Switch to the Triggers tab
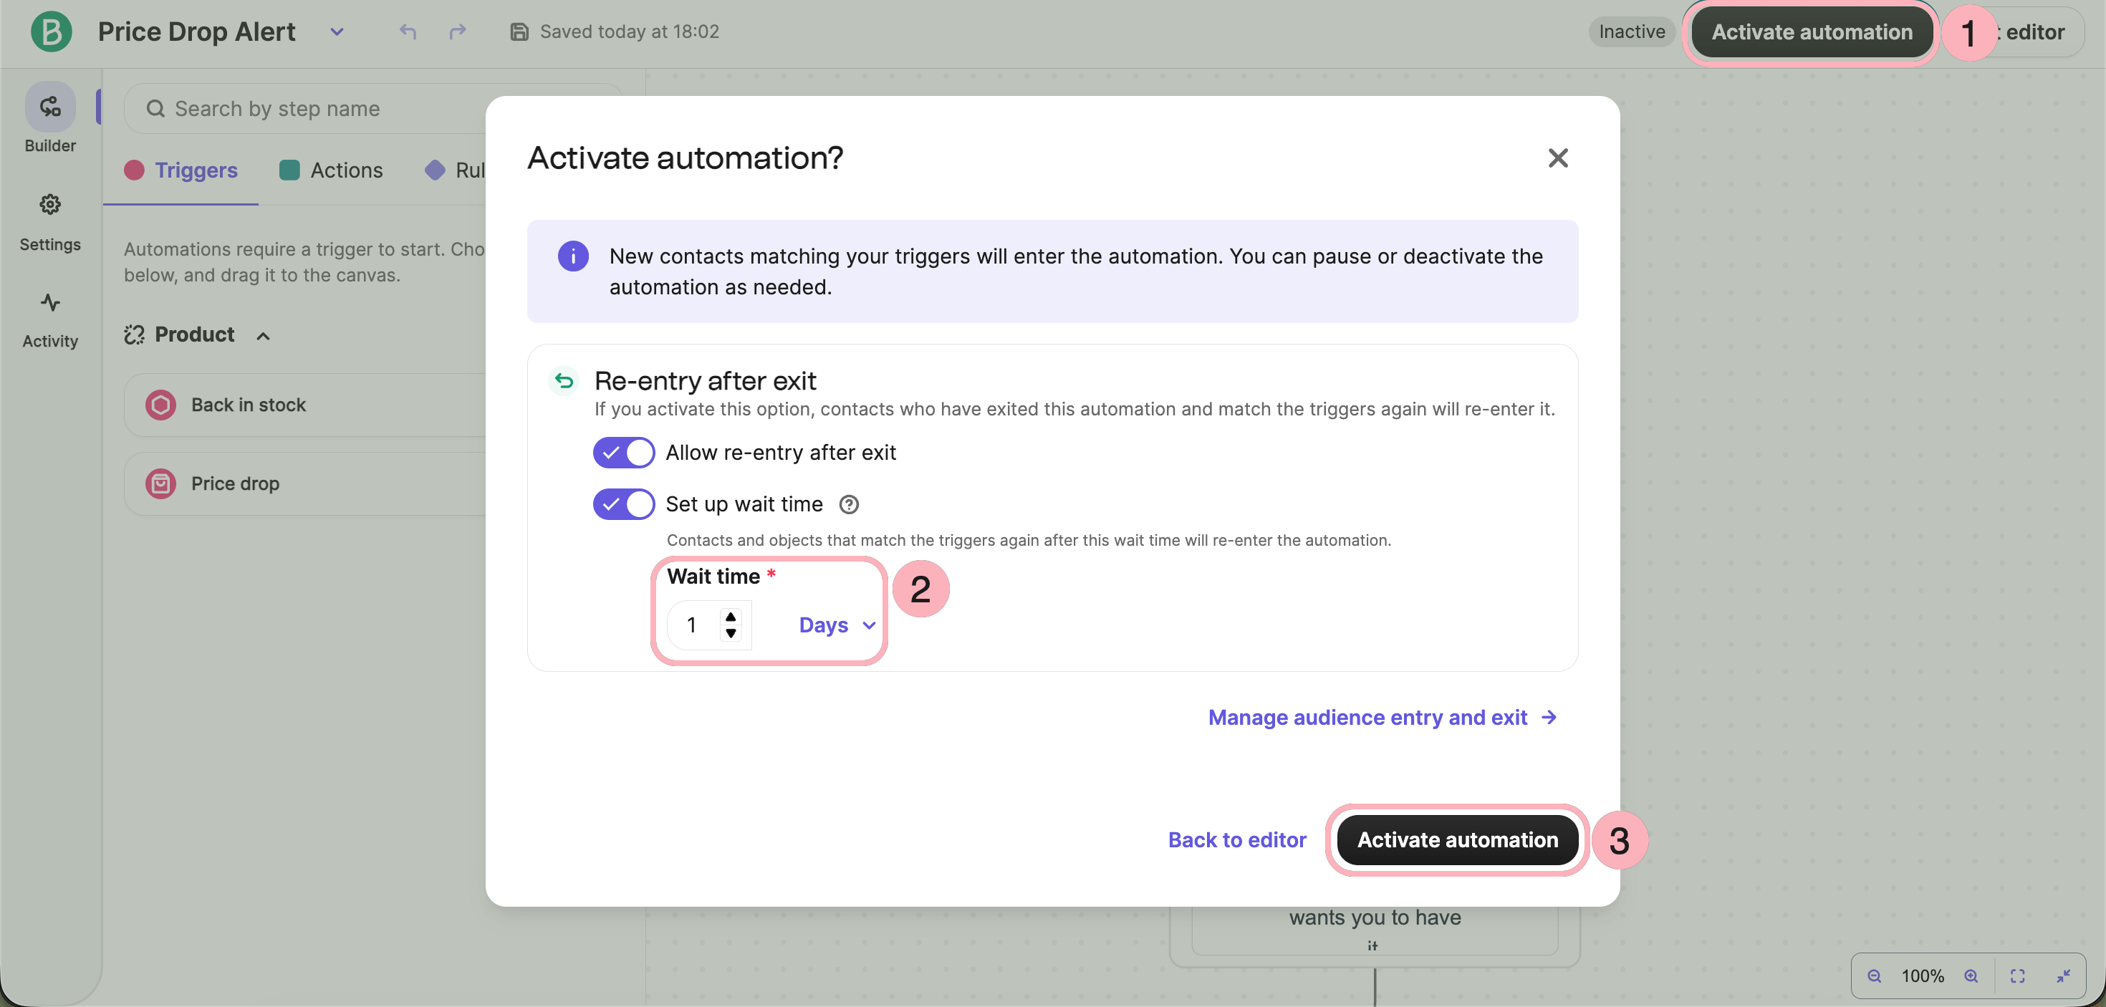The width and height of the screenshot is (2106, 1007). coord(181,170)
